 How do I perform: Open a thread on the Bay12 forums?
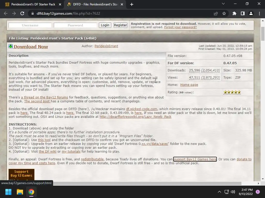45,97
